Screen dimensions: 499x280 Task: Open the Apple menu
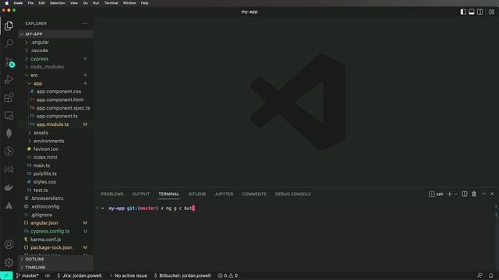7,3
